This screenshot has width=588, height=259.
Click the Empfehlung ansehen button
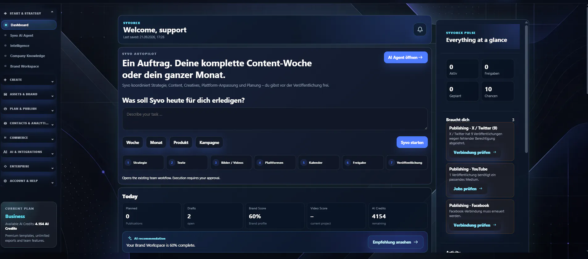coord(395,242)
